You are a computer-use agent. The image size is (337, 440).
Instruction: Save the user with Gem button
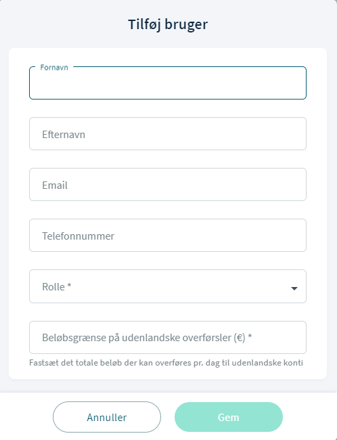[x=229, y=417]
